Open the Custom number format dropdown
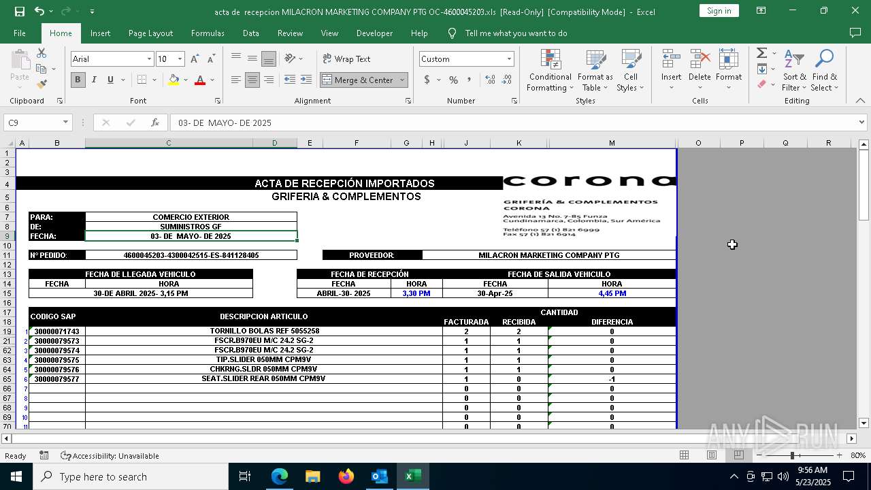The height and width of the screenshot is (490, 871). pos(509,59)
